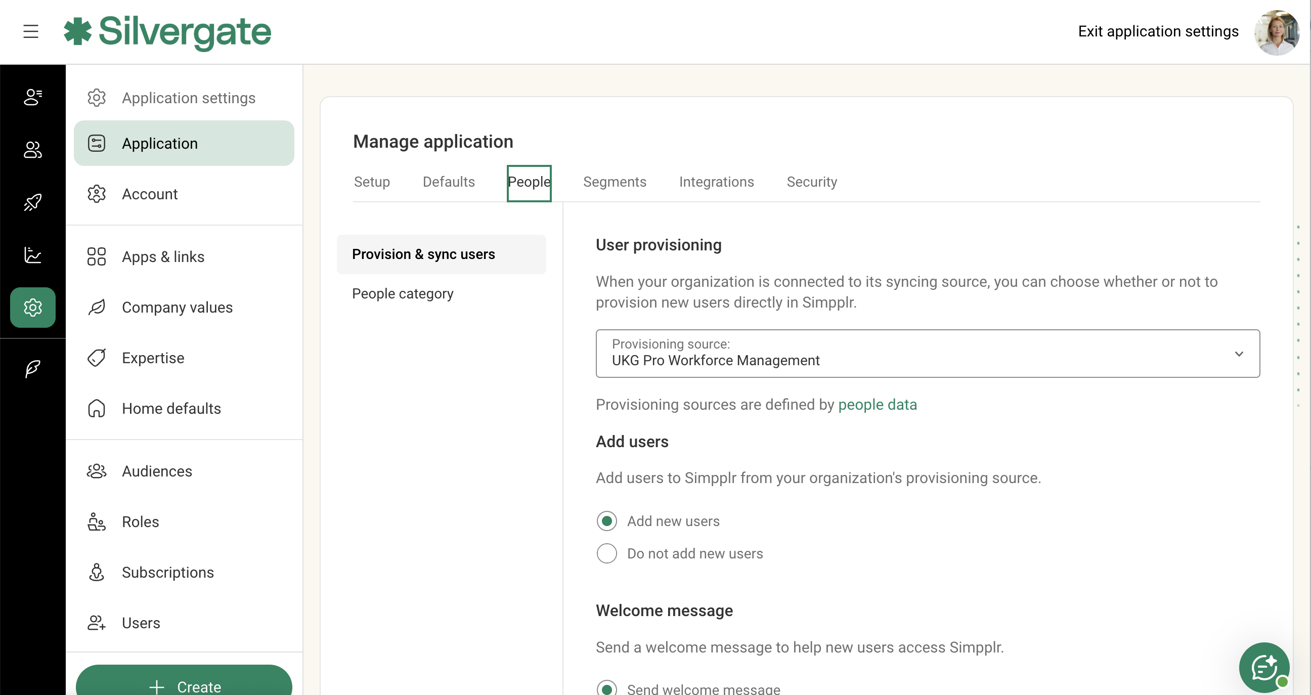Viewport: 1311px width, 695px height.
Task: Open the Provisioning source dropdown
Action: click(x=927, y=353)
